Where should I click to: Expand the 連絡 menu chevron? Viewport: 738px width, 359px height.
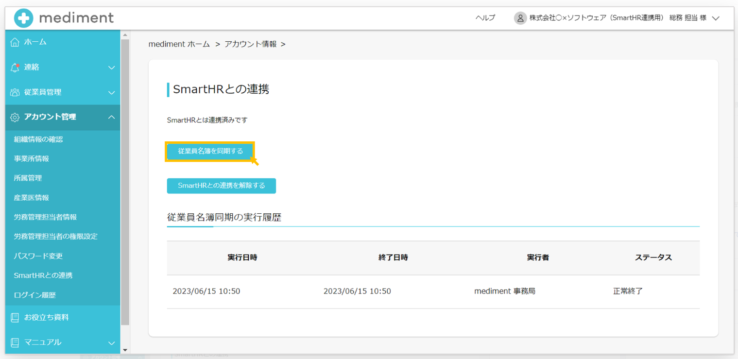pos(111,68)
